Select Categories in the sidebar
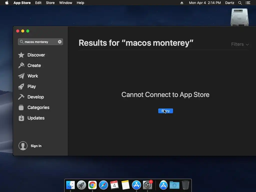Image resolution: width=256 pixels, height=192 pixels. [38, 107]
